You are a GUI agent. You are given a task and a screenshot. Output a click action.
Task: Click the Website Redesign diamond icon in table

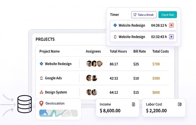pyautogui.click(x=41, y=64)
